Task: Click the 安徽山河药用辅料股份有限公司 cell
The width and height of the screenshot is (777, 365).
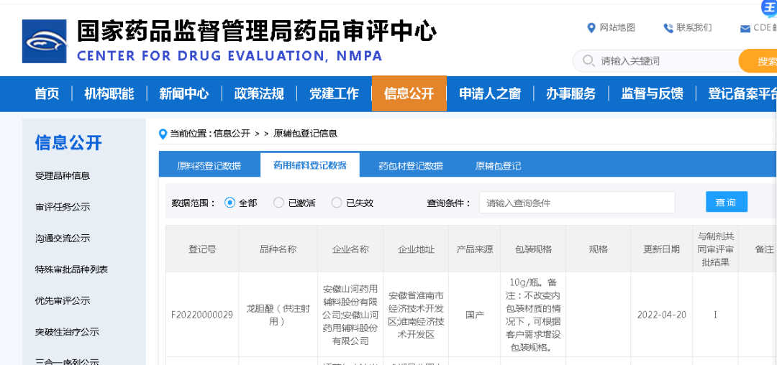Action: (350, 315)
